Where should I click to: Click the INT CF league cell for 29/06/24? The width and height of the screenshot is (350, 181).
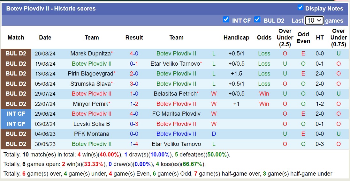tap(16, 114)
